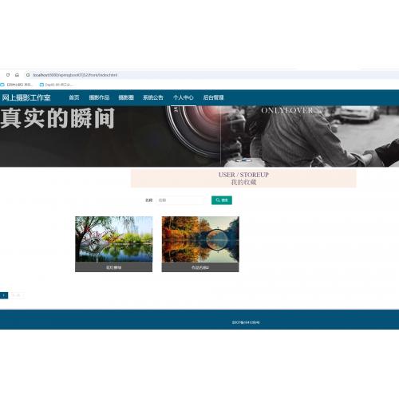Click the browser reload icon
This screenshot has height=399, width=399.
[x=8, y=75]
